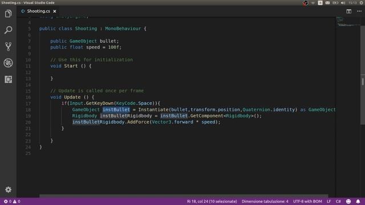Screen dimensions: 365x205
Task: Change end of line sequence LF
Action: 328,201
